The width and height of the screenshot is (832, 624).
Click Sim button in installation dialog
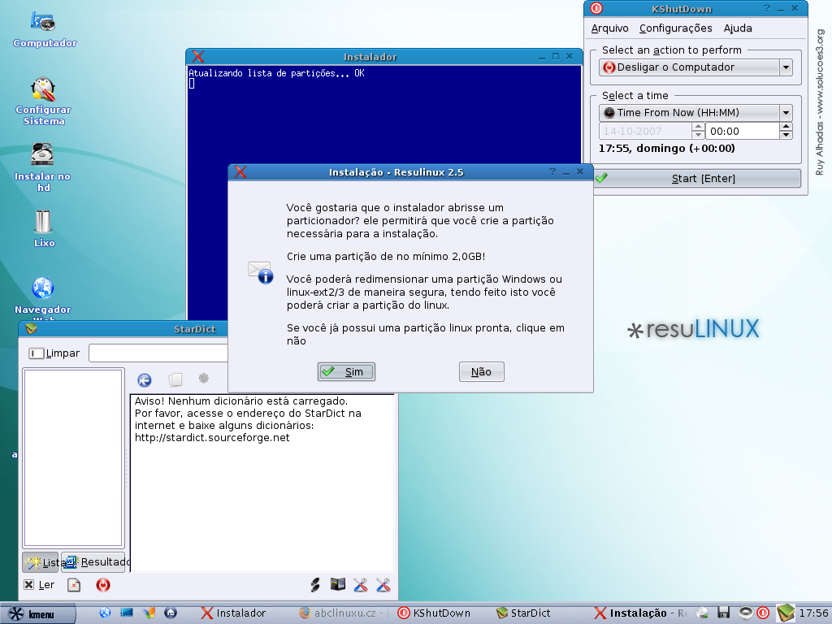tap(346, 372)
